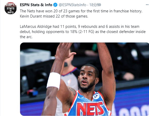Click the NETS lettering on the jersey

click(90, 109)
